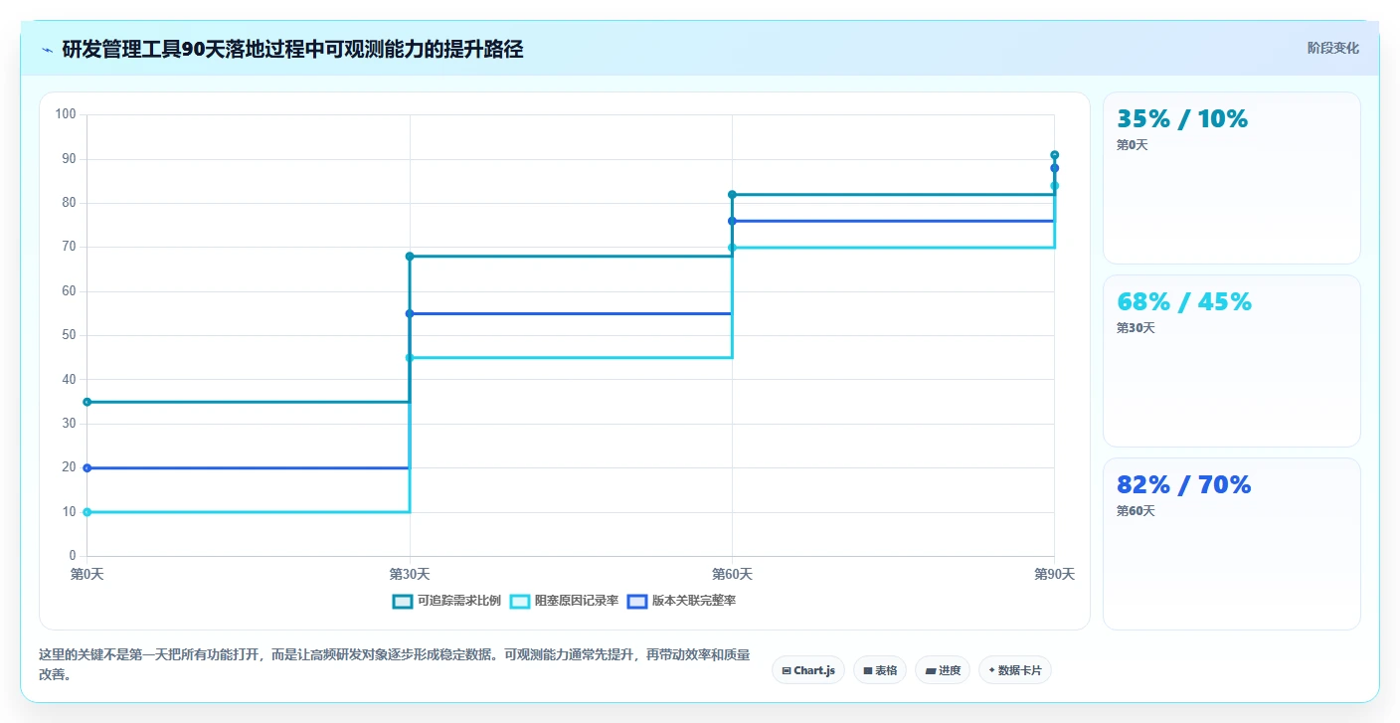The height and width of the screenshot is (723, 1400).
Task: Click the 进度 chip
Action: pyautogui.click(x=943, y=670)
